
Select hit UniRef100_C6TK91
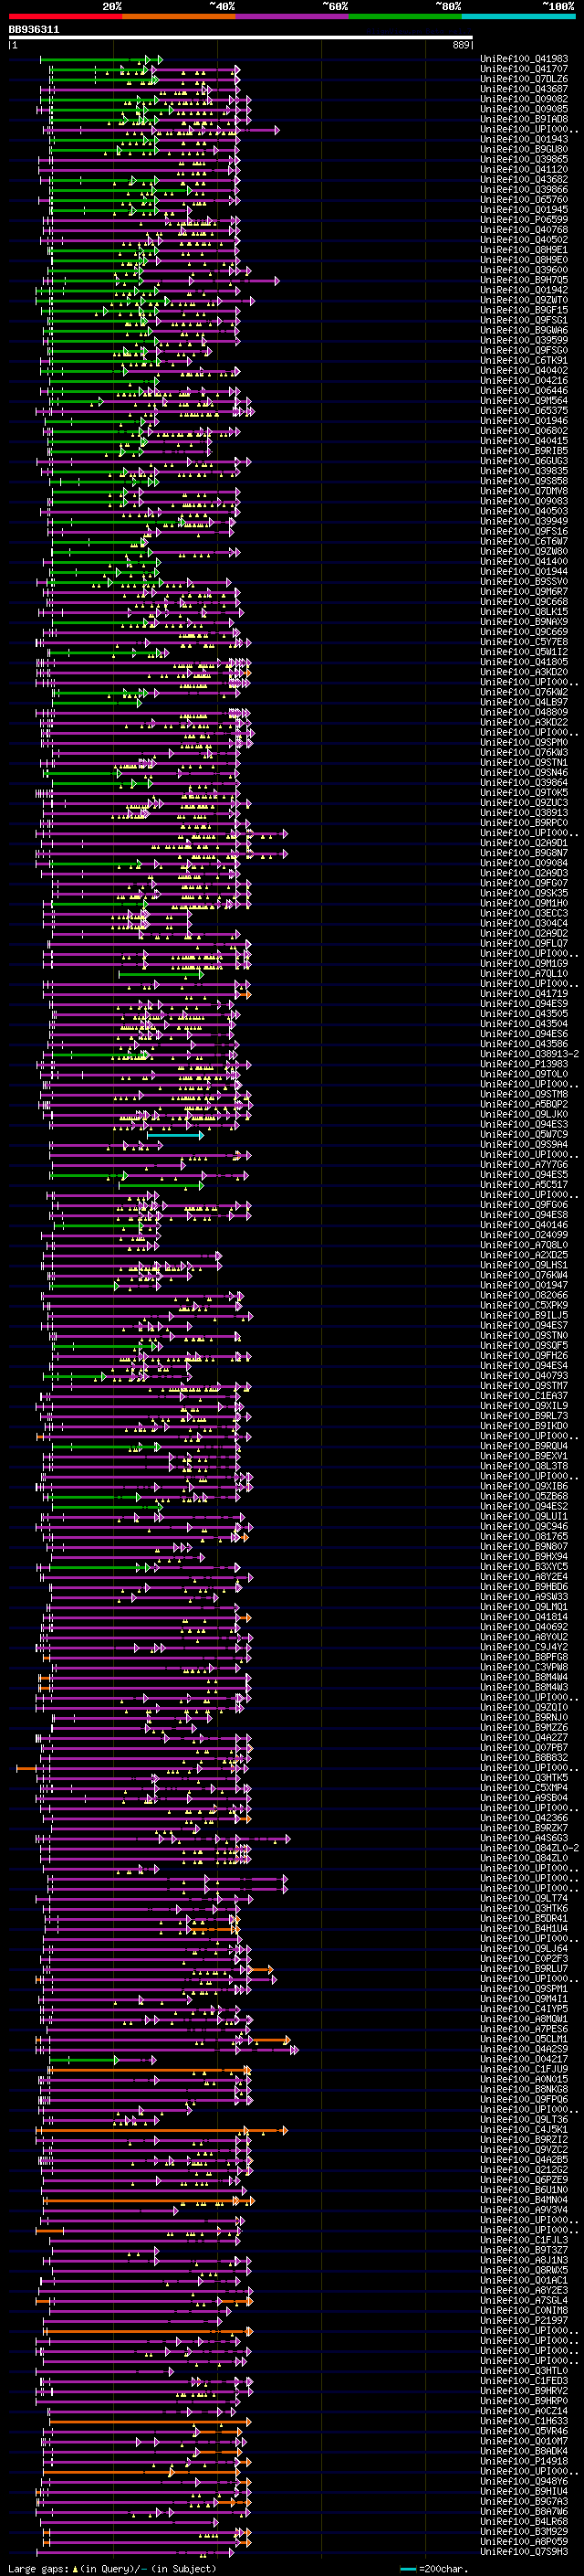[x=524, y=361]
